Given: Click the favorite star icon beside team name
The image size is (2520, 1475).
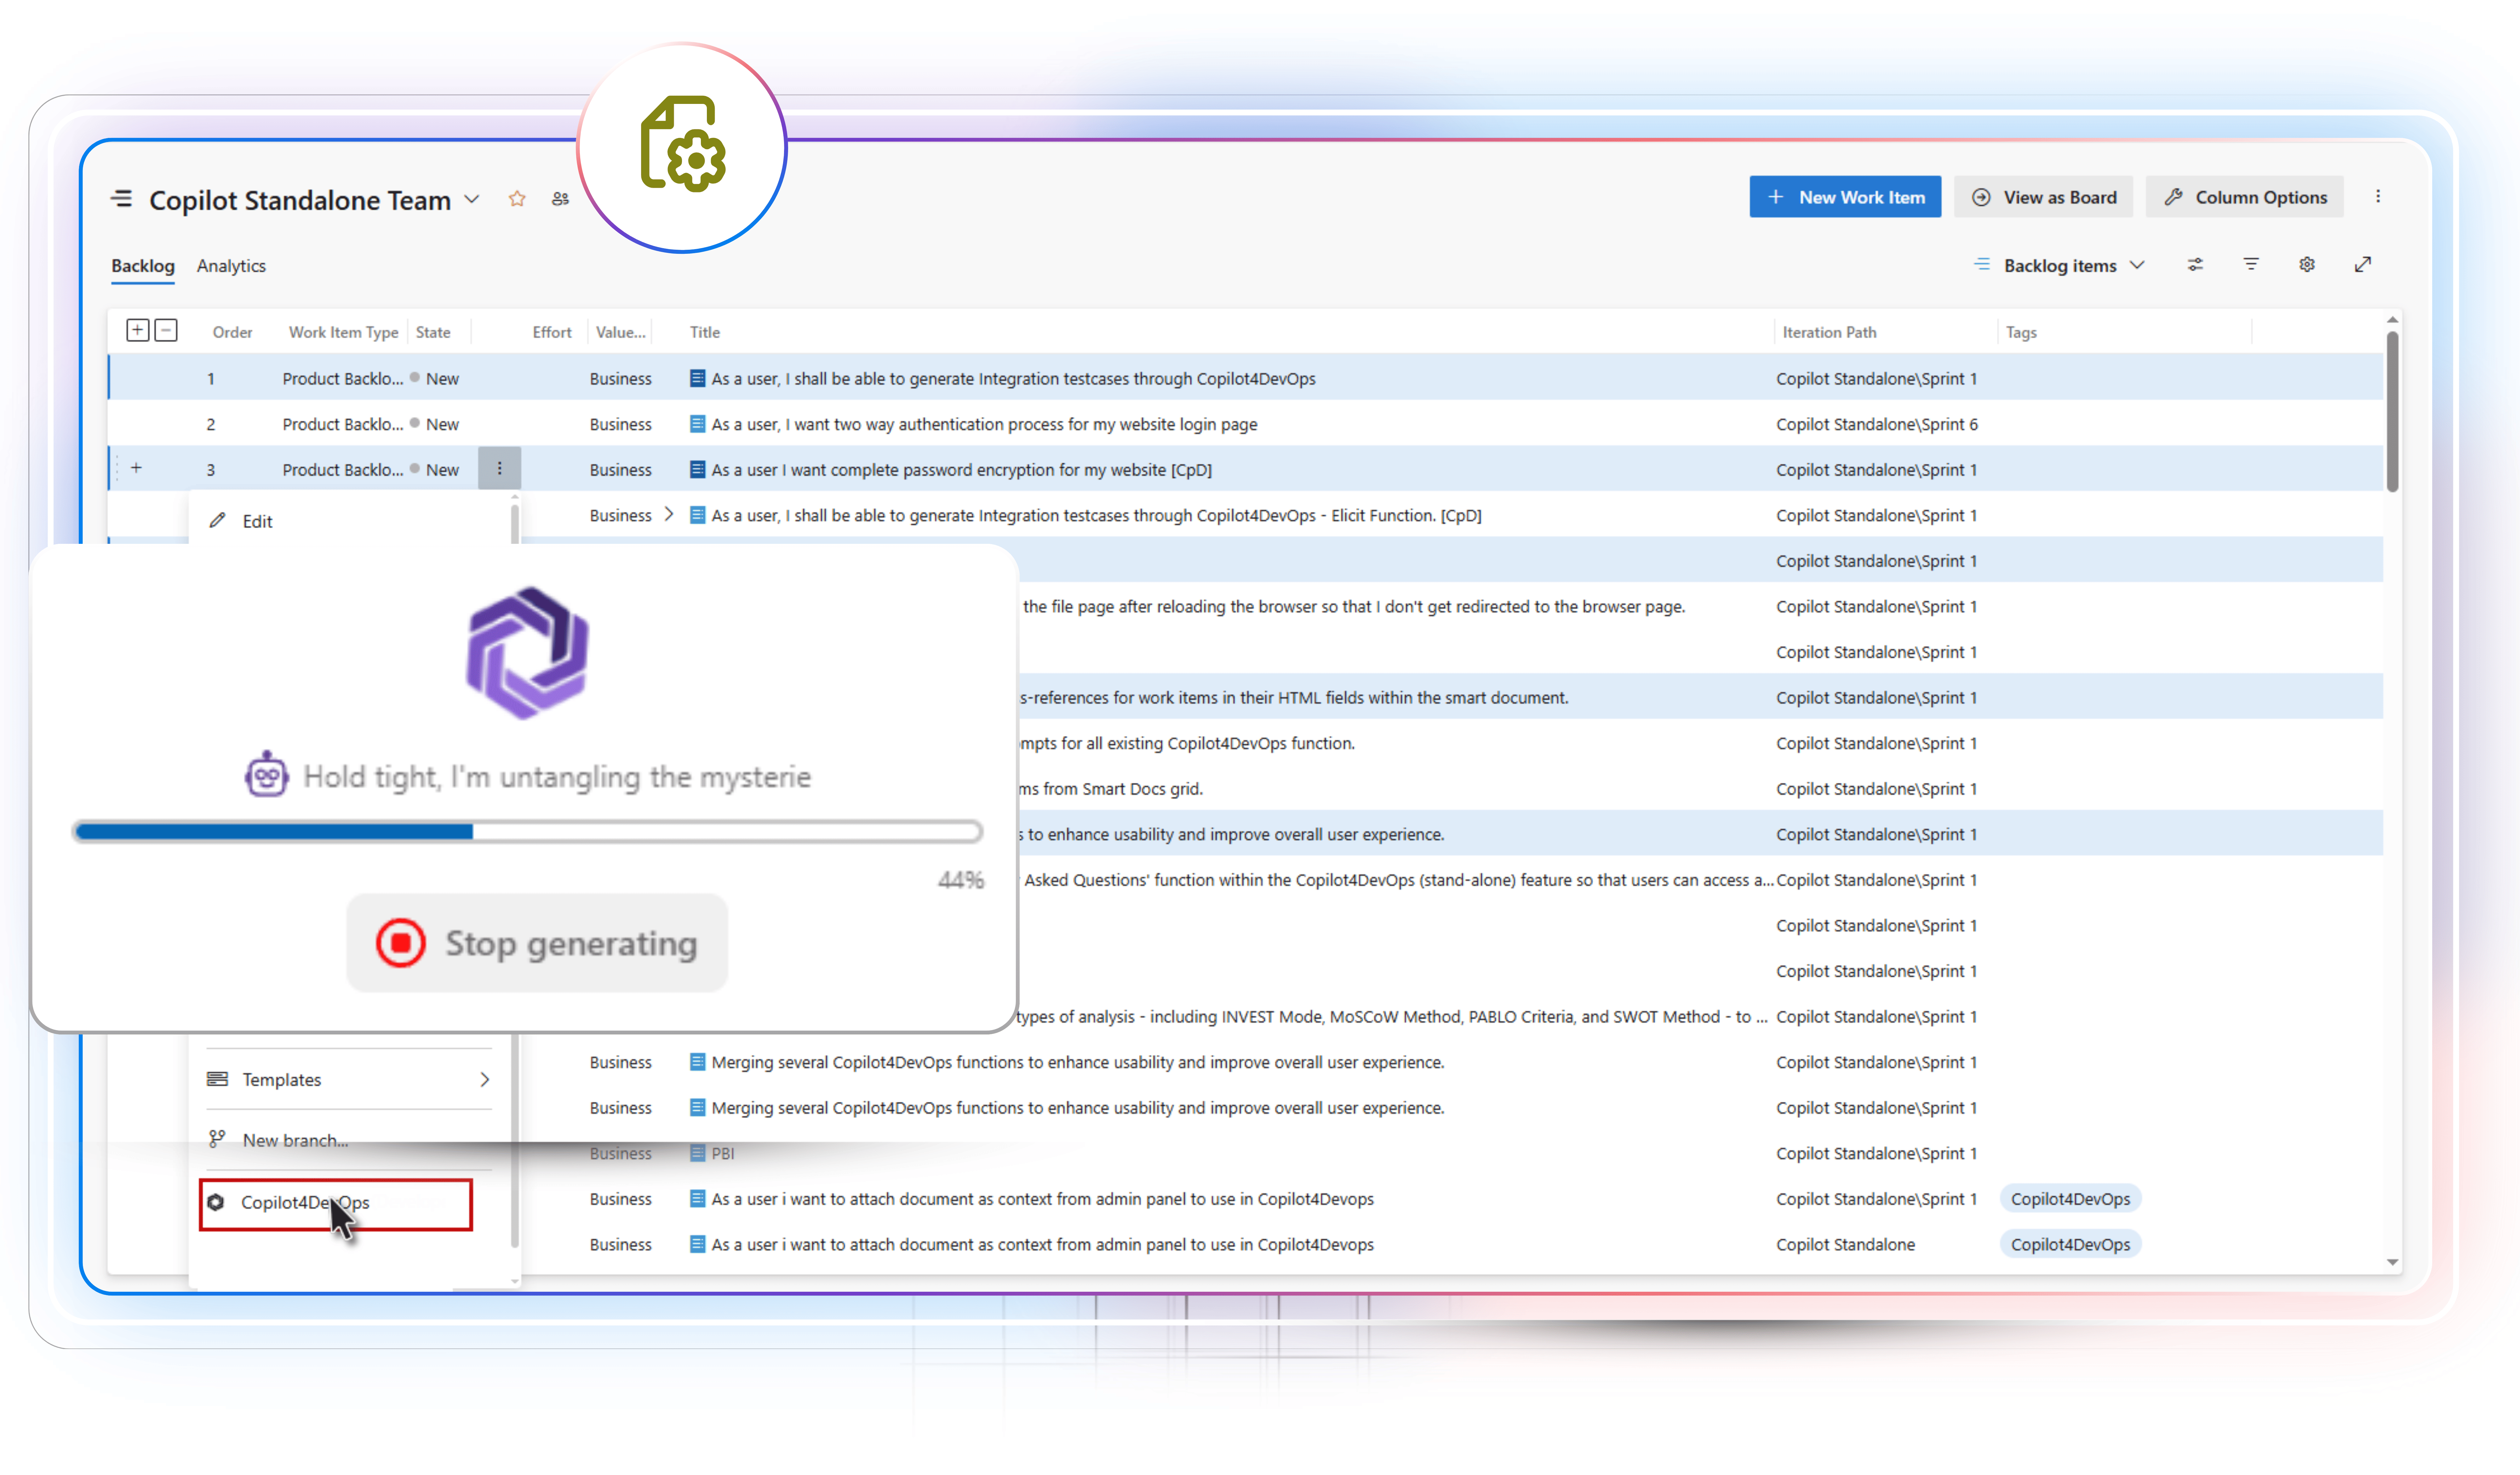Looking at the screenshot, I should point(517,199).
